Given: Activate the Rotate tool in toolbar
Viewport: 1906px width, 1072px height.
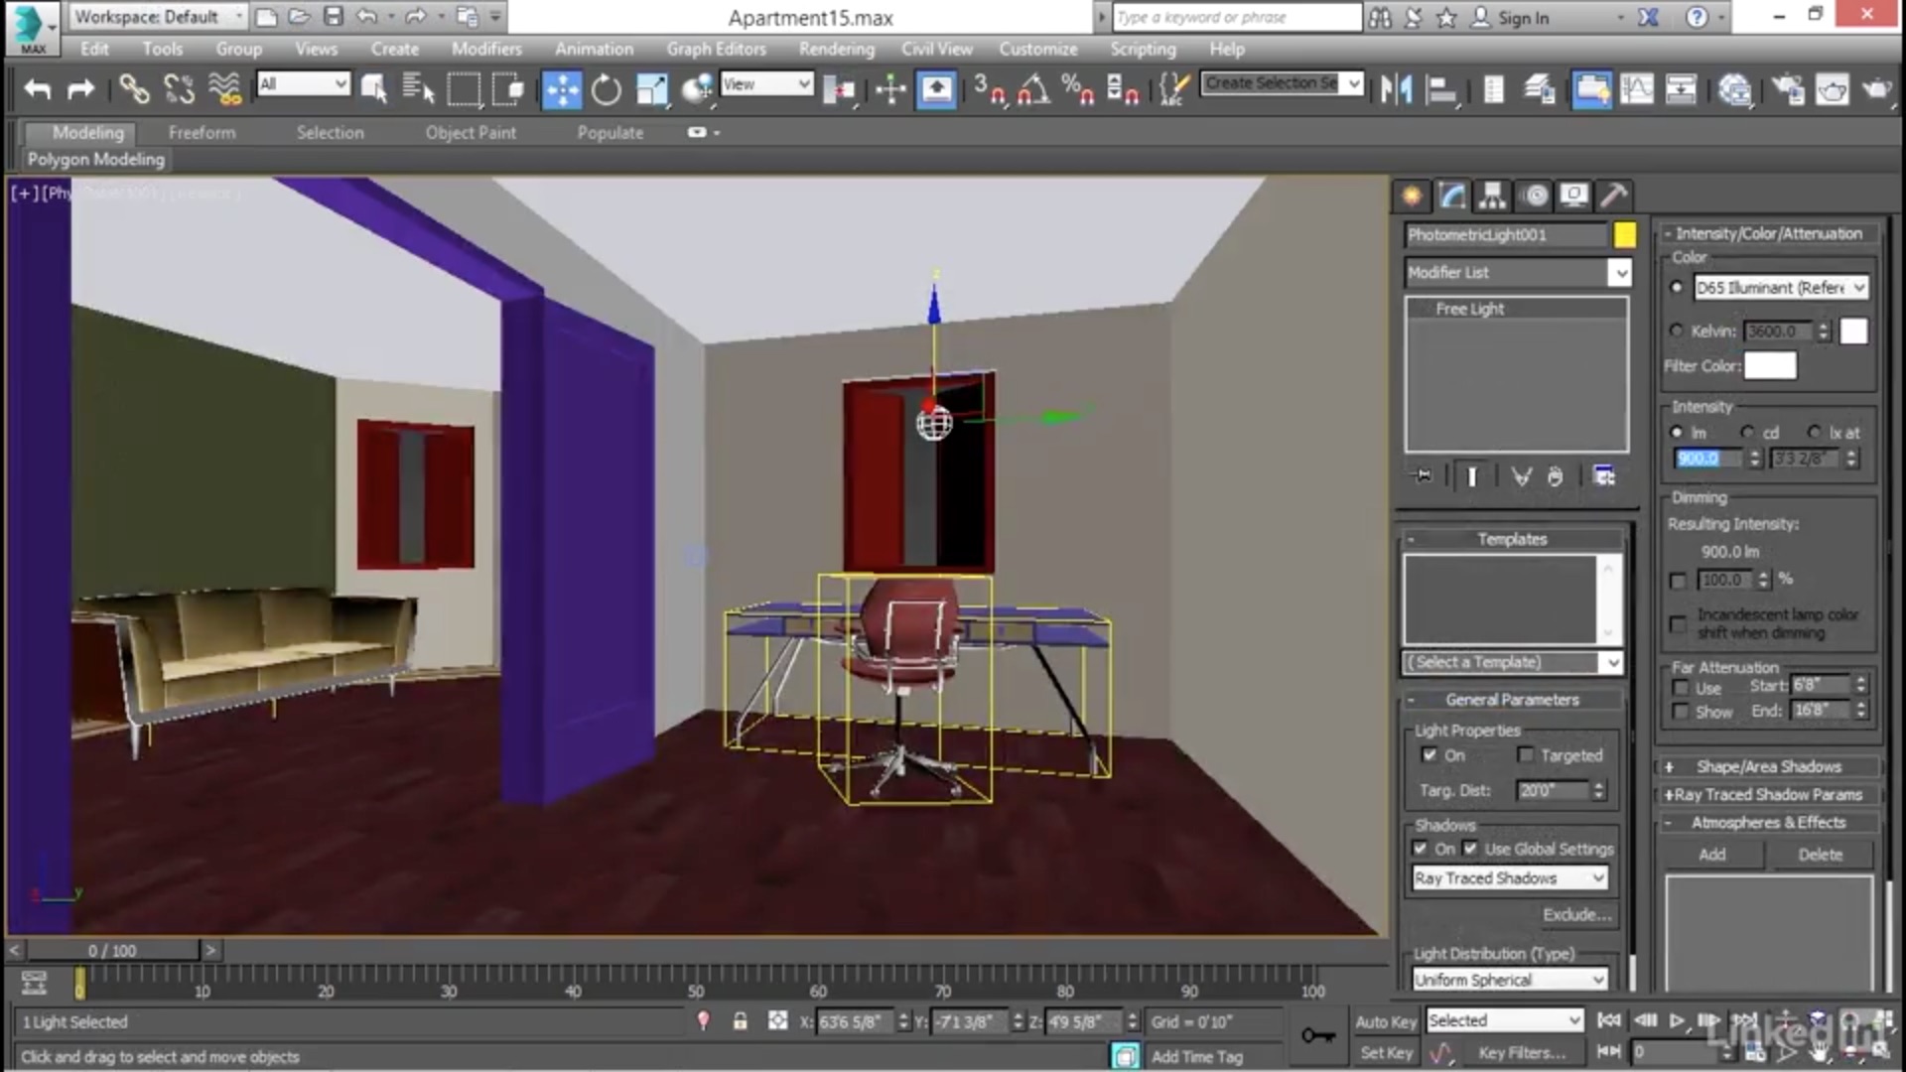Looking at the screenshot, I should click(x=606, y=90).
